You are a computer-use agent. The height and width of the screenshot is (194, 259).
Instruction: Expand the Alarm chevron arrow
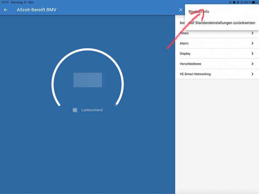(x=252, y=43)
